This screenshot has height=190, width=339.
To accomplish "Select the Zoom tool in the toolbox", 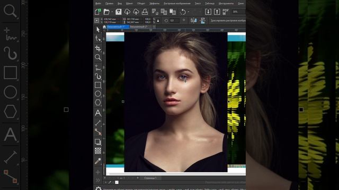I will click(98, 57).
